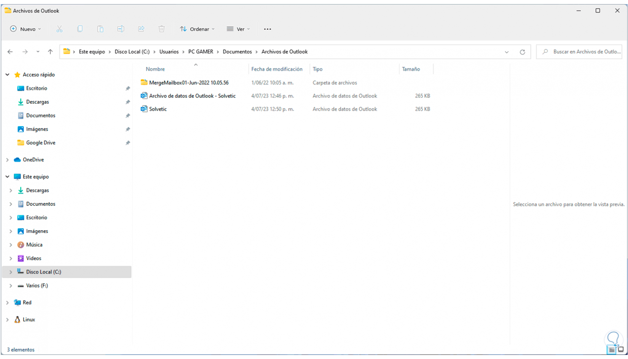Go forward with the right arrow
628x359 pixels.
tap(25, 52)
